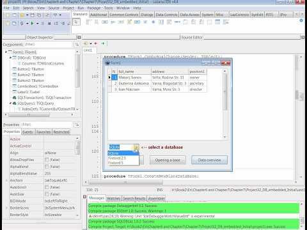
Task: Collapse the Form1: TForm1 tree node
Action: 6,52
